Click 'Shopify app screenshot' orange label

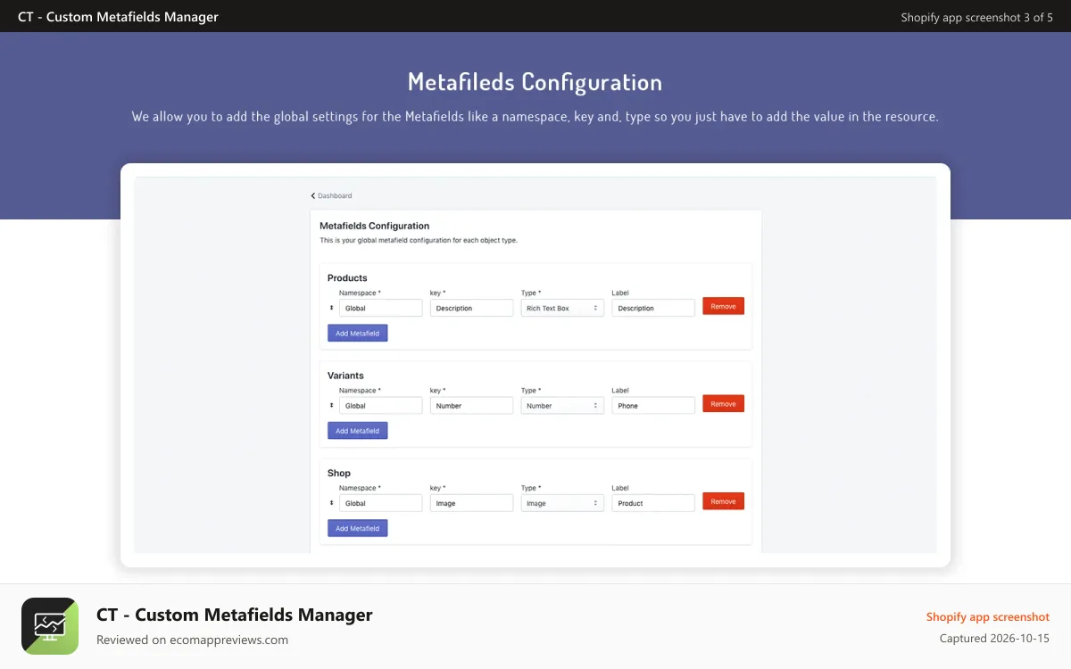click(x=988, y=616)
